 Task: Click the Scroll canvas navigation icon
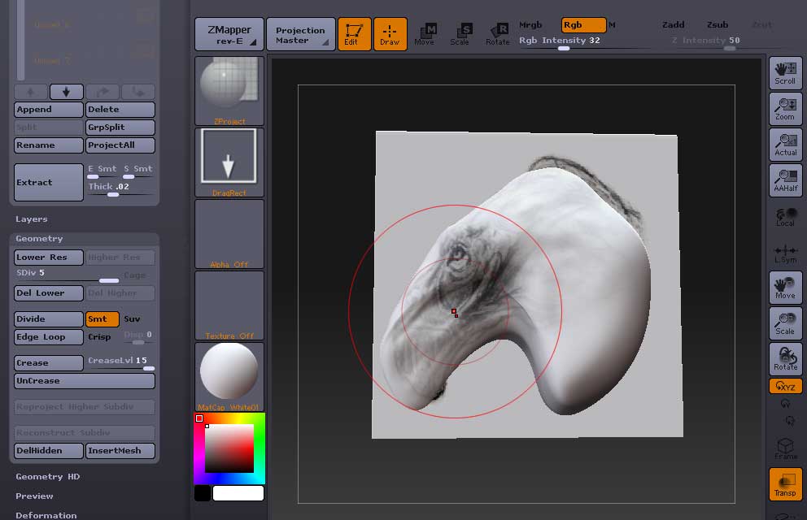(x=785, y=73)
